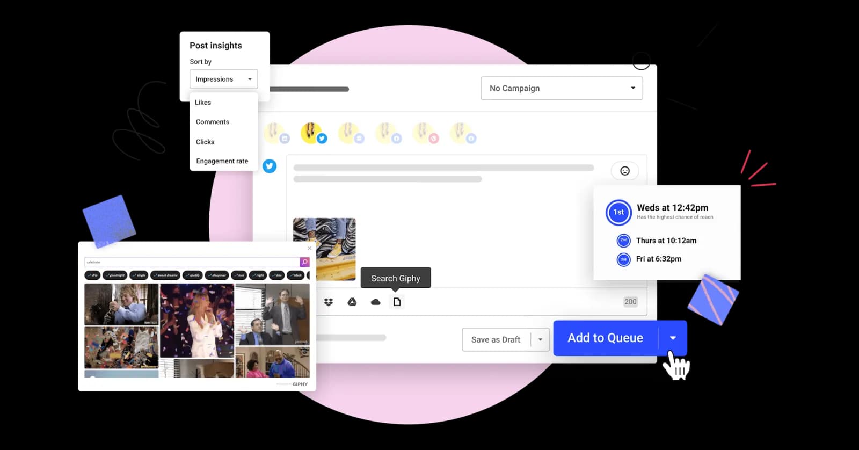Expand the Save as Draft arrow
The height and width of the screenshot is (450, 859).
pos(540,339)
